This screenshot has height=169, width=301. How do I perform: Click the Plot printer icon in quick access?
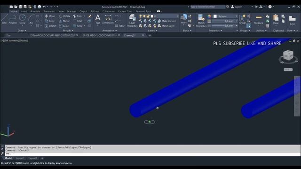(x=40, y=7)
